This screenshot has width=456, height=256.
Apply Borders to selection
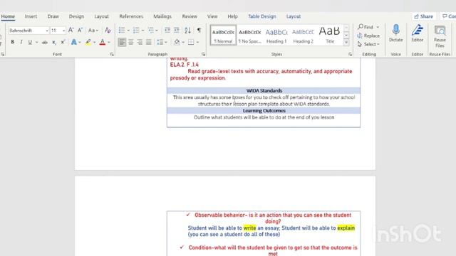(191, 43)
